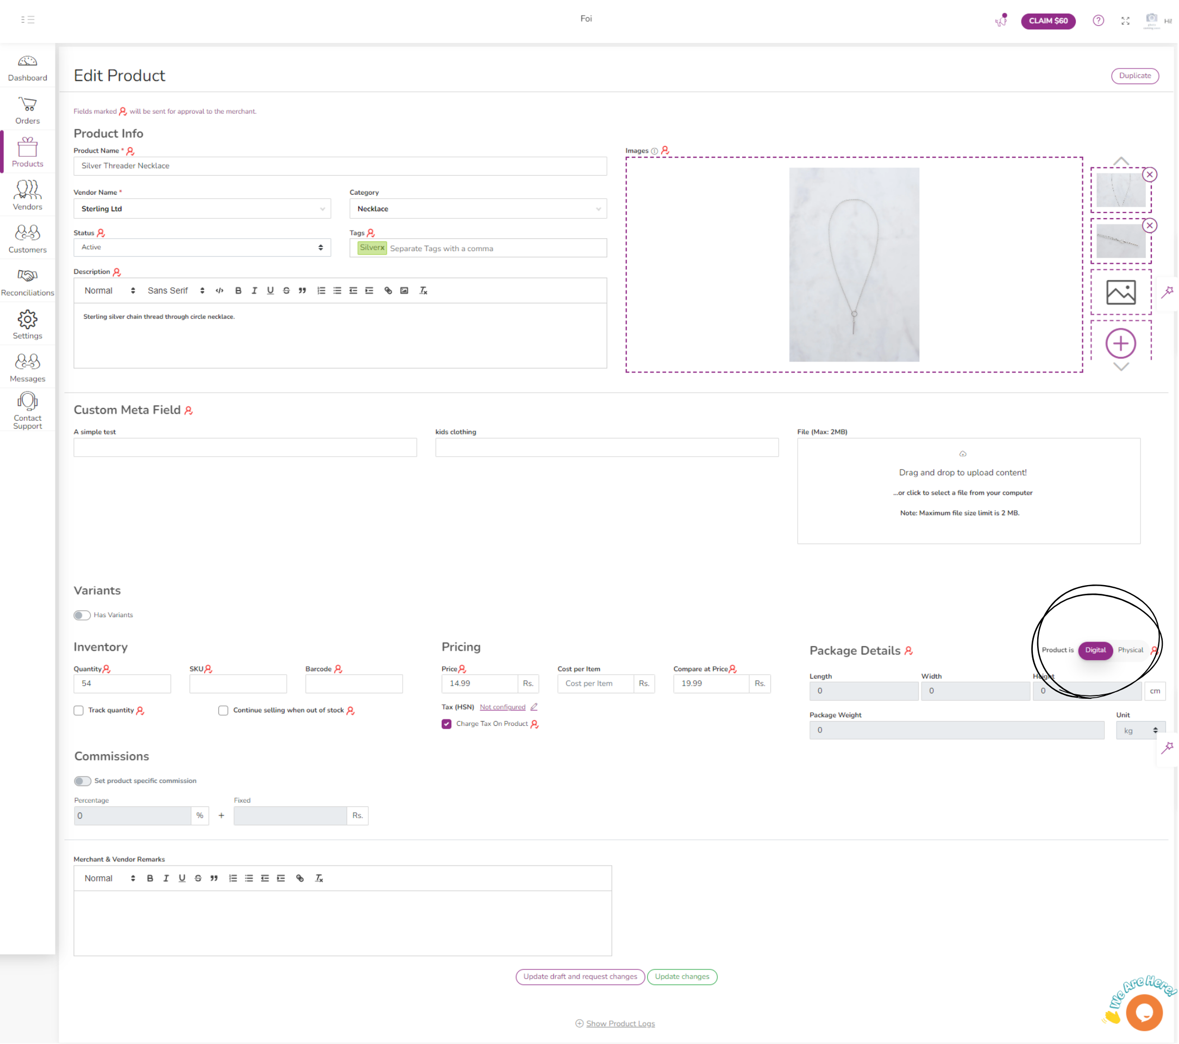Insert link in Remarks editor
Image resolution: width=1179 pixels, height=1044 pixels.
[x=300, y=879]
